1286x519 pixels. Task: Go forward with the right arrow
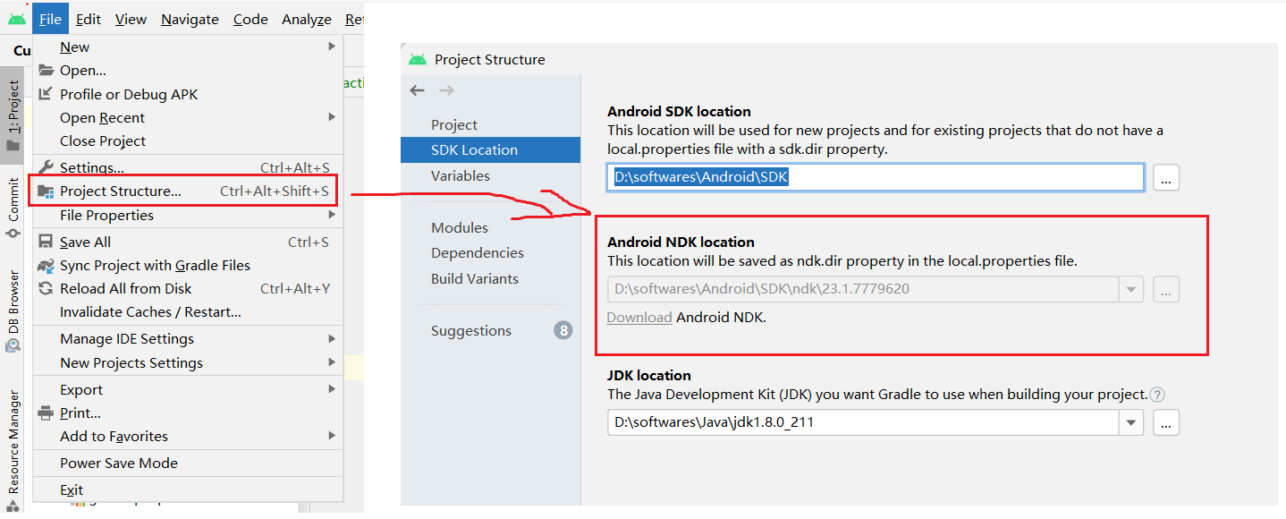(x=446, y=90)
